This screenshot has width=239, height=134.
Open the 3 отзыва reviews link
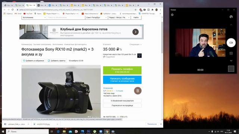[x=119, y=91]
